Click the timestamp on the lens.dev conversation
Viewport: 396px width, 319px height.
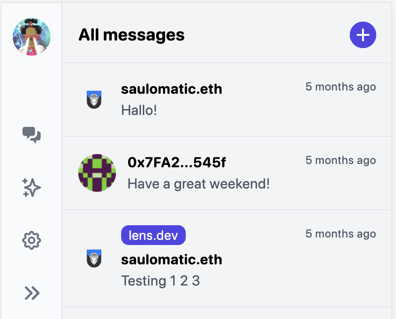click(x=340, y=234)
